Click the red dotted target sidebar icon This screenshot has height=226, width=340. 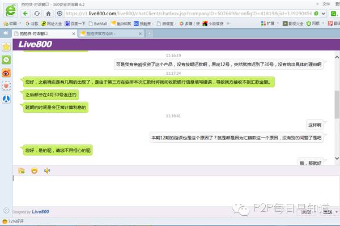6,86
